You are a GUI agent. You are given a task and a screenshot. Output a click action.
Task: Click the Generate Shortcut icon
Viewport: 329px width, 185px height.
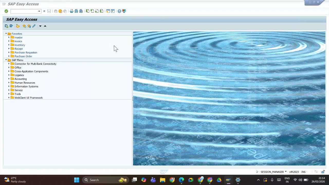(x=113, y=11)
